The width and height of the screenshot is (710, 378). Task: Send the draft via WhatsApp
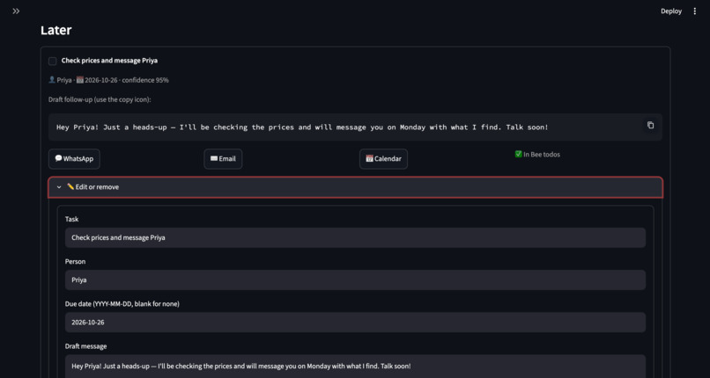point(74,159)
